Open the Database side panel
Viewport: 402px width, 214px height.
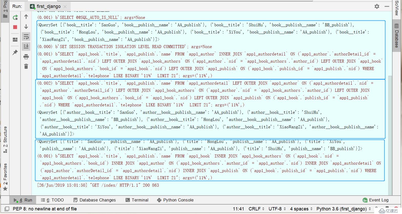pyautogui.click(x=397, y=36)
